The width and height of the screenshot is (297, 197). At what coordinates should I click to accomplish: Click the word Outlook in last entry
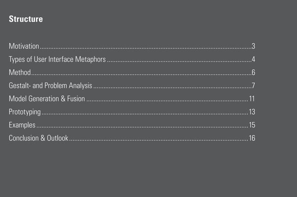pyautogui.click(x=57, y=138)
